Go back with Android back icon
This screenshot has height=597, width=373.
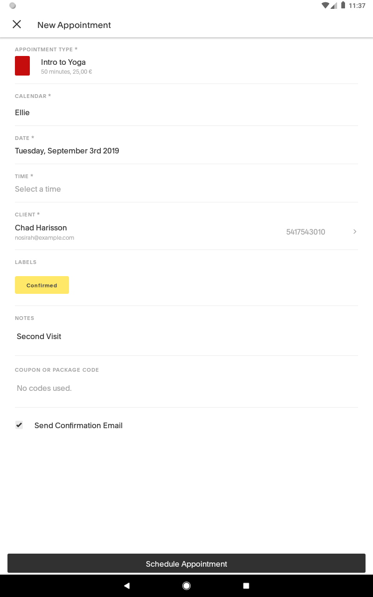[x=127, y=586]
